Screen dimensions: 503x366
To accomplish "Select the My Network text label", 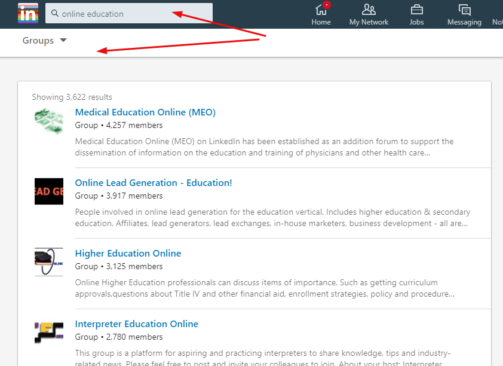I will (369, 22).
